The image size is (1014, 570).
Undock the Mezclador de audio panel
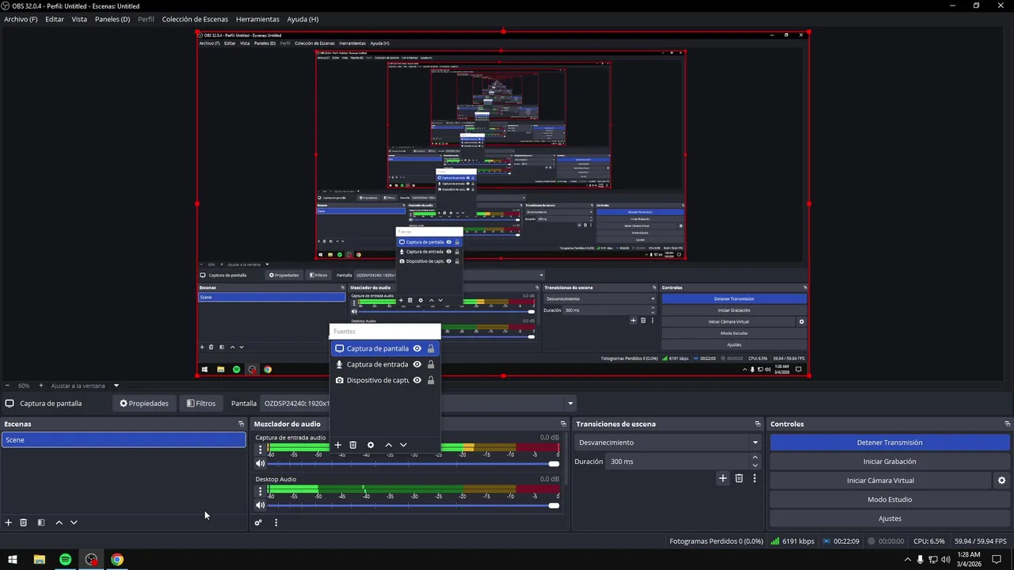pos(563,424)
